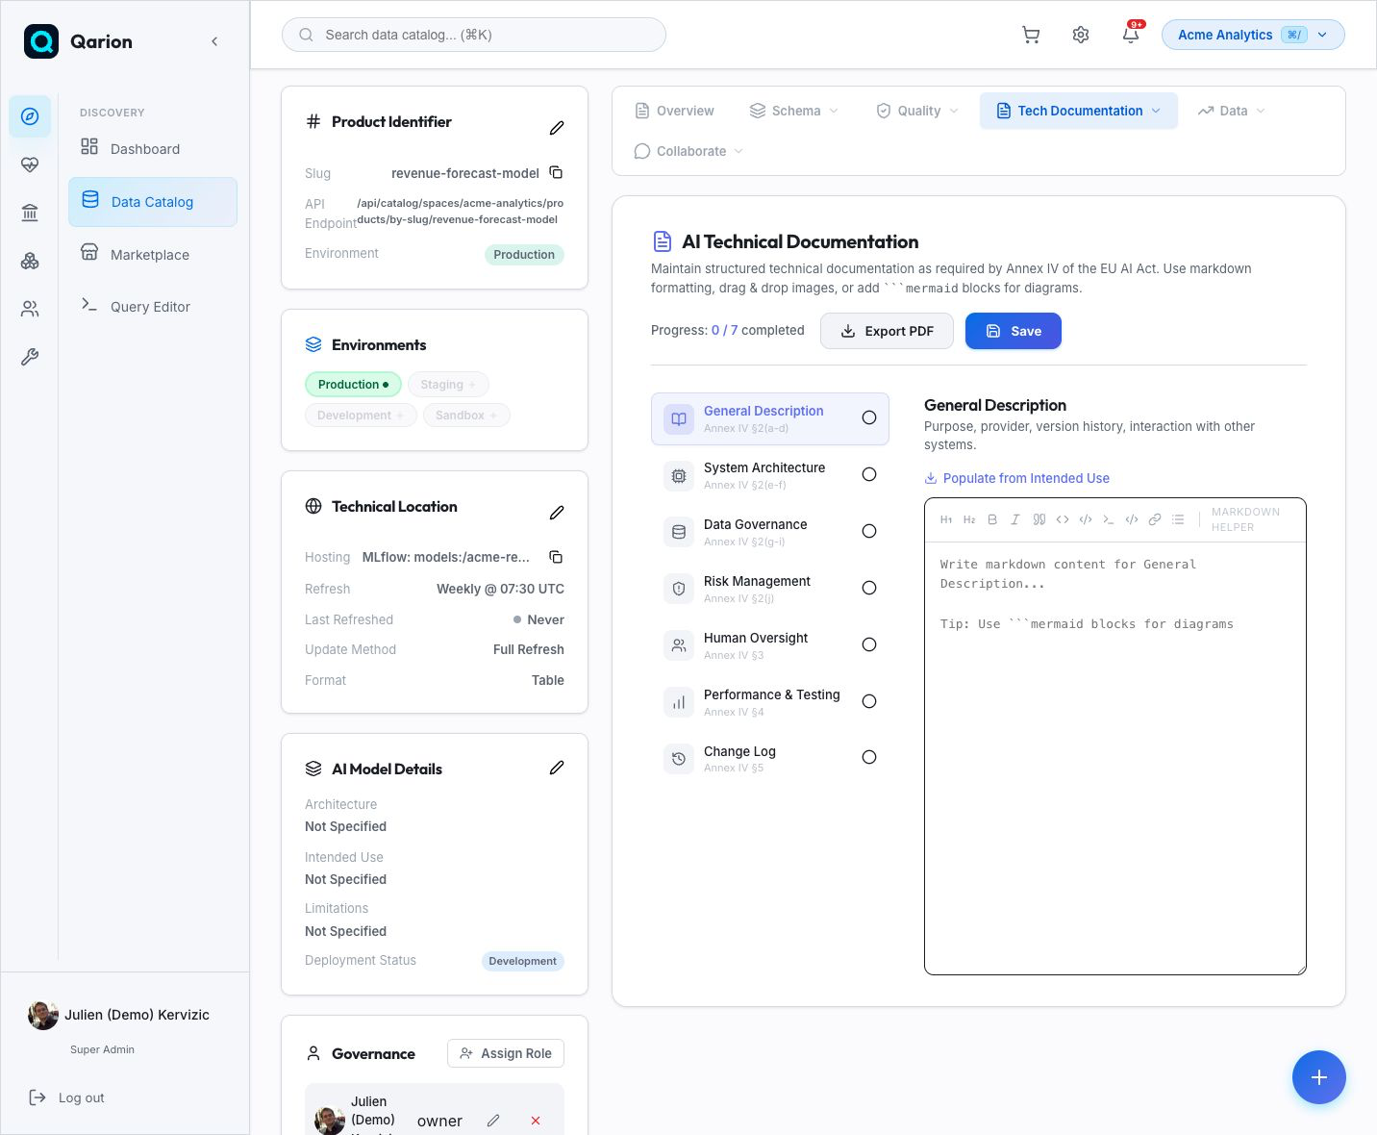
Task: Log out of Qarion
Action: [x=67, y=1097]
